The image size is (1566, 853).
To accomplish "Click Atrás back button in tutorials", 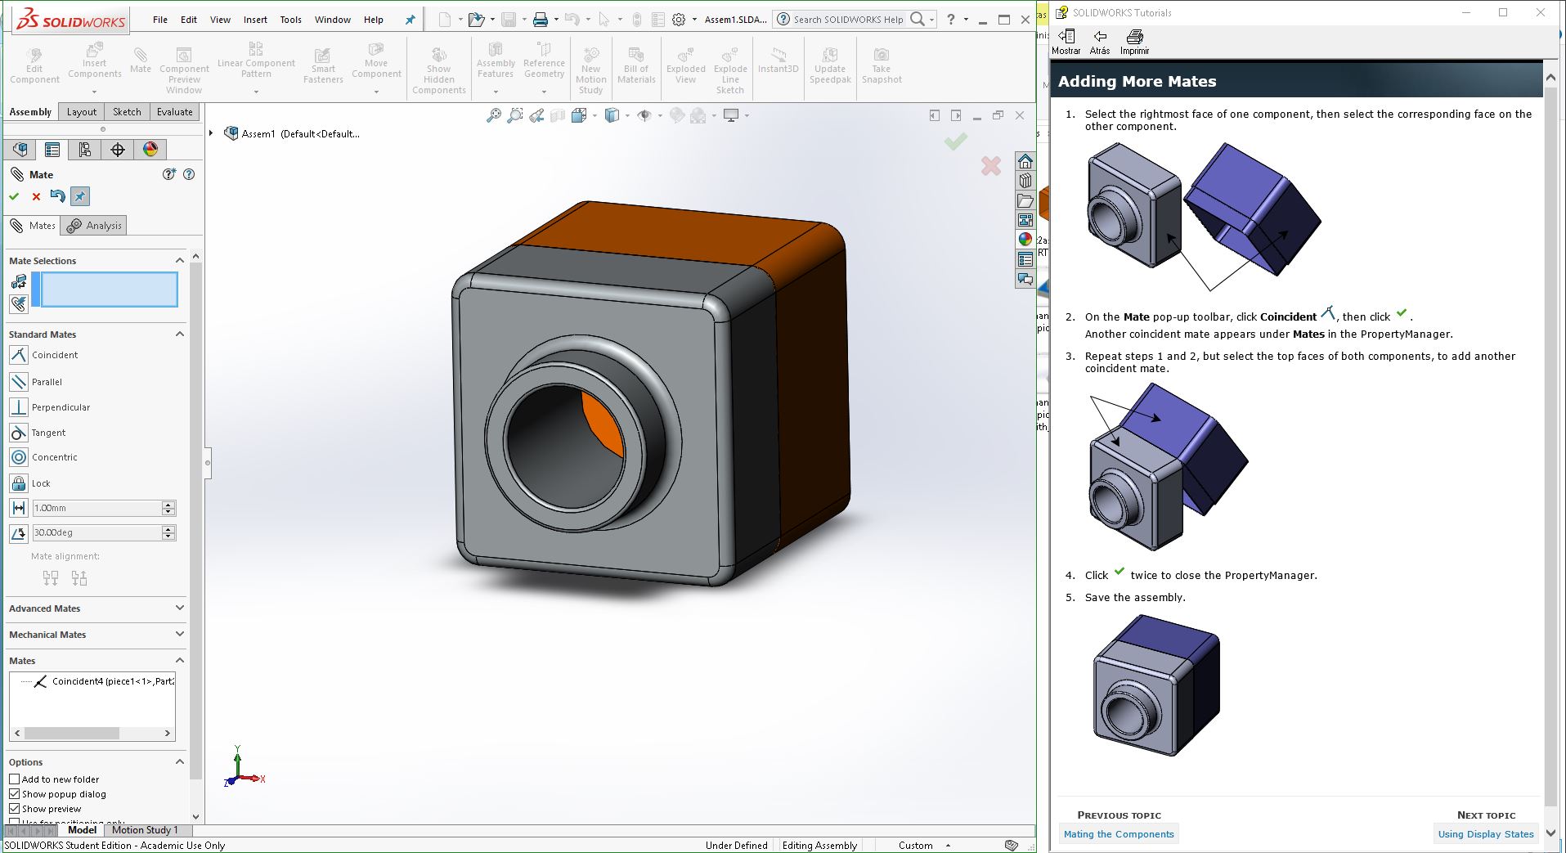I will [x=1100, y=42].
